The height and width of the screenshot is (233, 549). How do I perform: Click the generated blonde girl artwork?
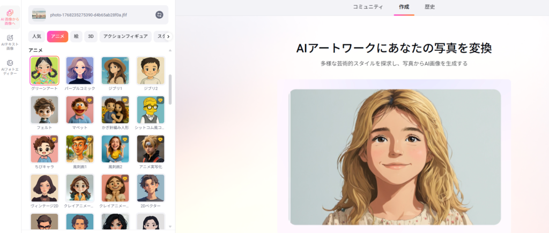pos(395,157)
